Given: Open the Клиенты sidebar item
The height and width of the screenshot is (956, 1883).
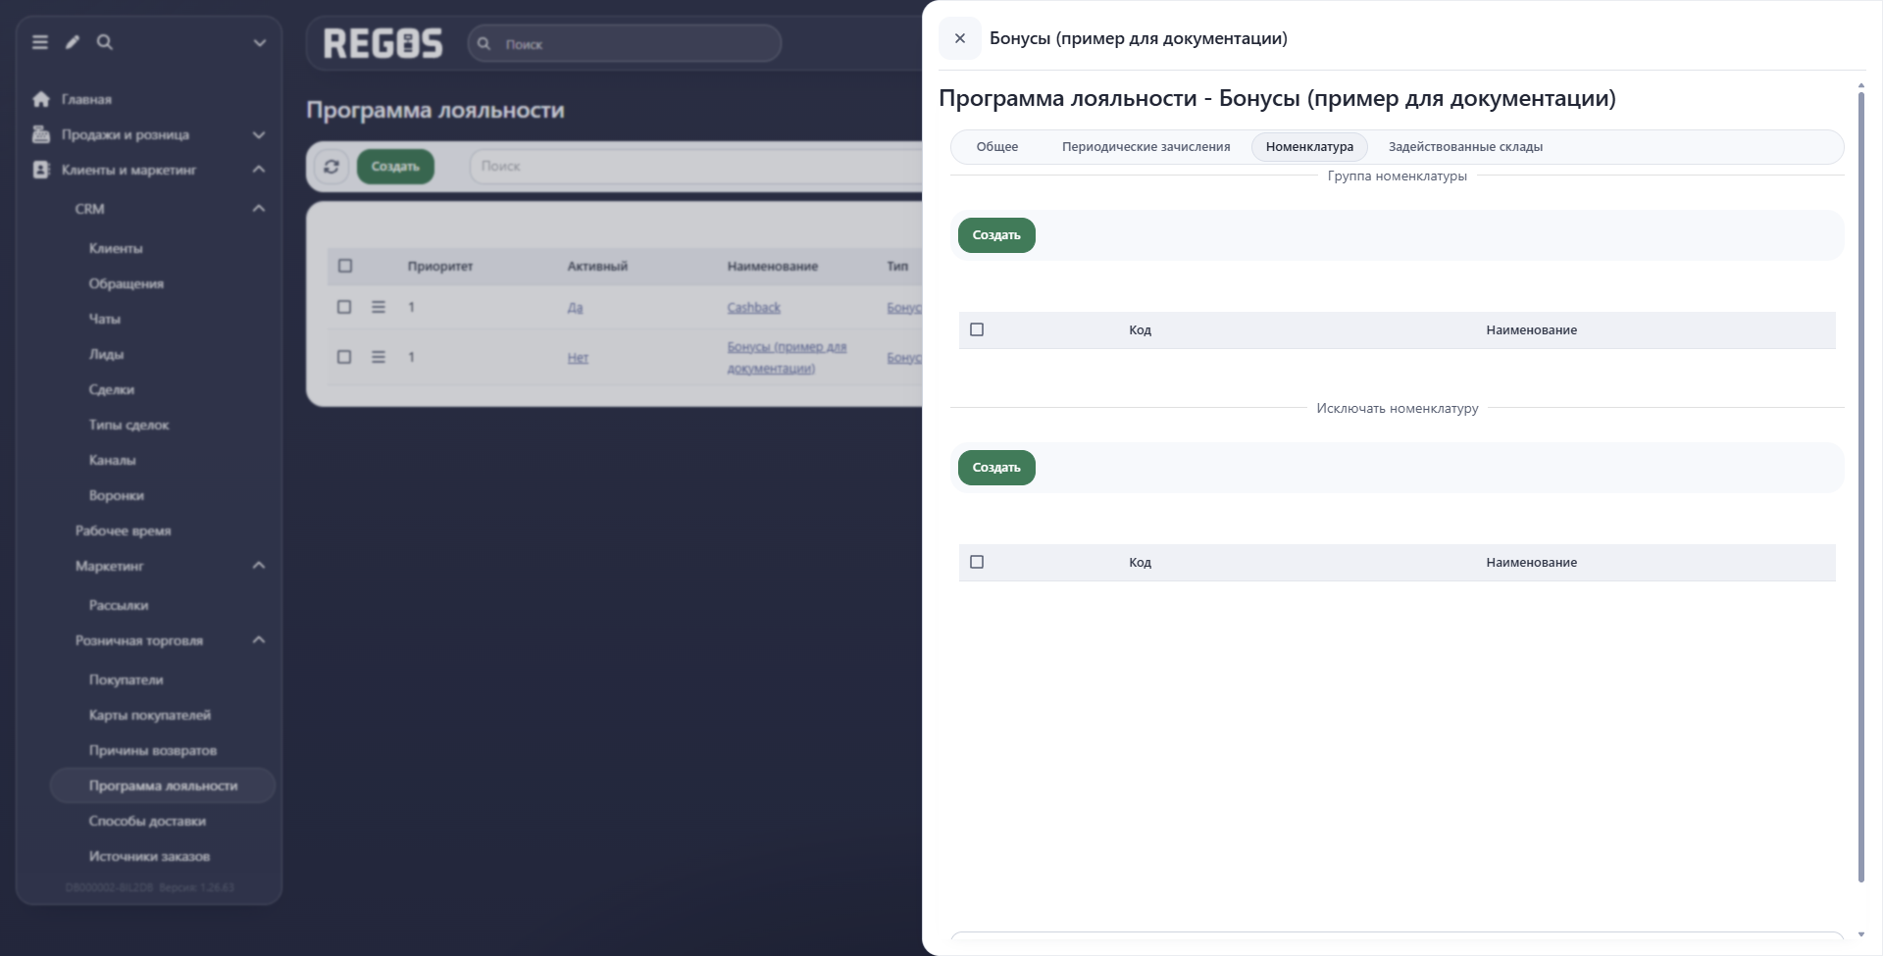Looking at the screenshot, I should [x=116, y=248].
